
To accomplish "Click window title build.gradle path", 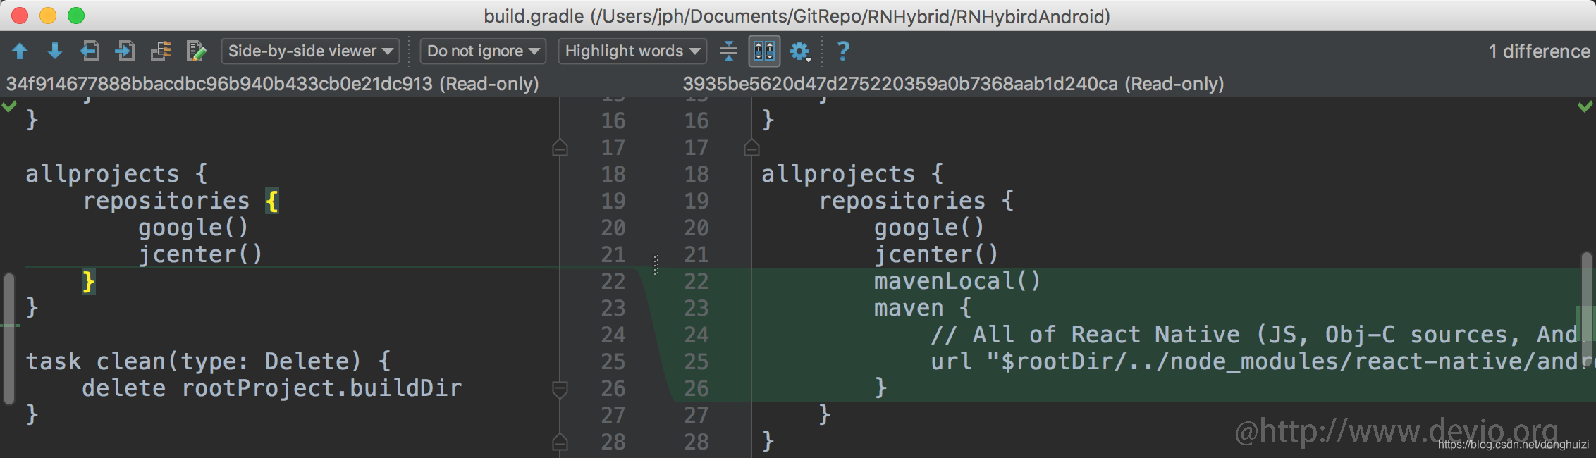I will [797, 16].
